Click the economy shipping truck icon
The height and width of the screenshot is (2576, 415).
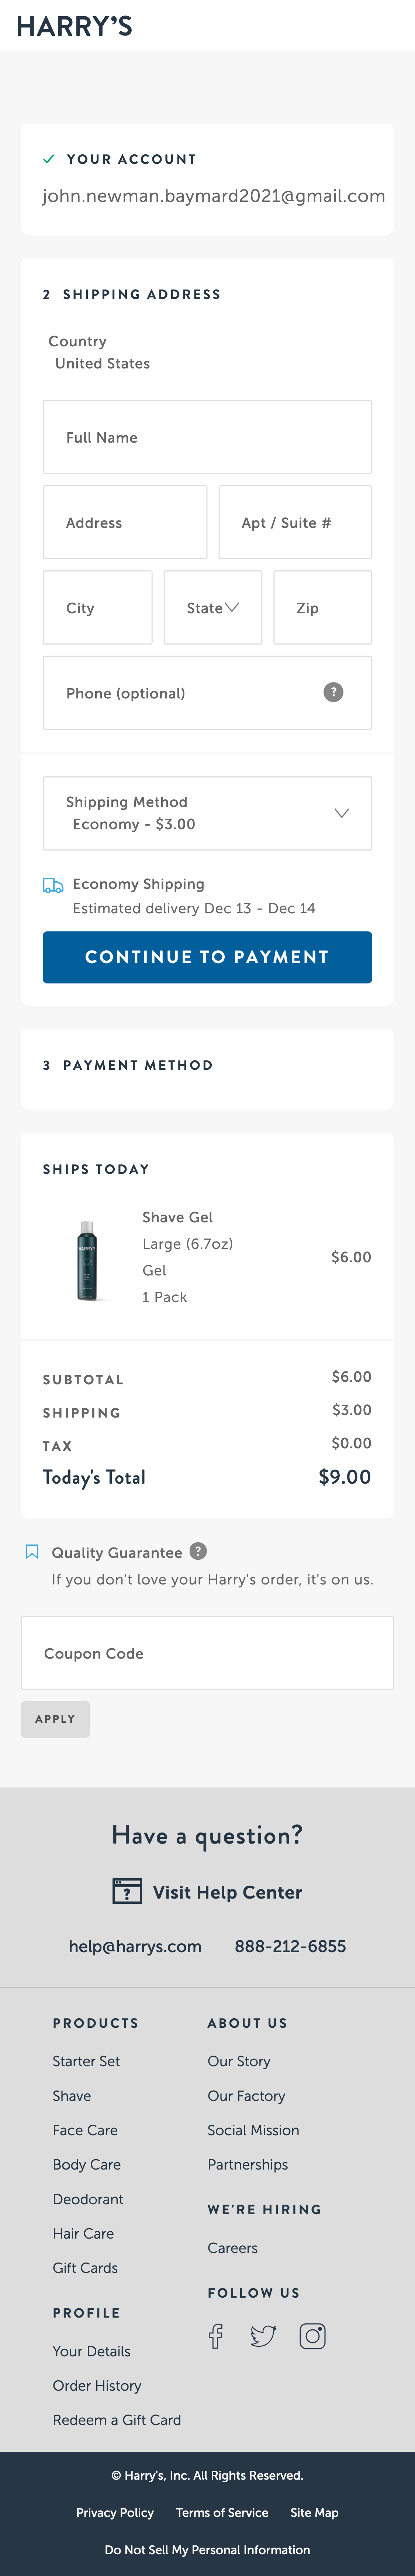pos(53,885)
